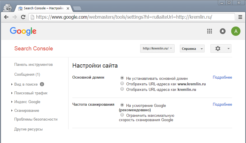Open Панель инструментов in sidebar
Screen dimensions: 246x143
click(34, 65)
